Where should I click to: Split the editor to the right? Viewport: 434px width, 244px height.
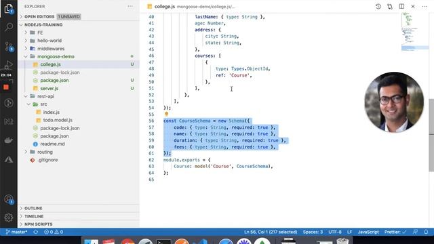[x=401, y=6]
